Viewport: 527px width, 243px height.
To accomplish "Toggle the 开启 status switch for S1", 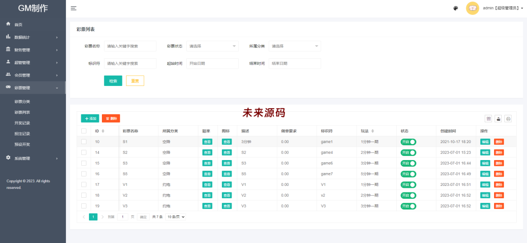I will click(x=408, y=142).
